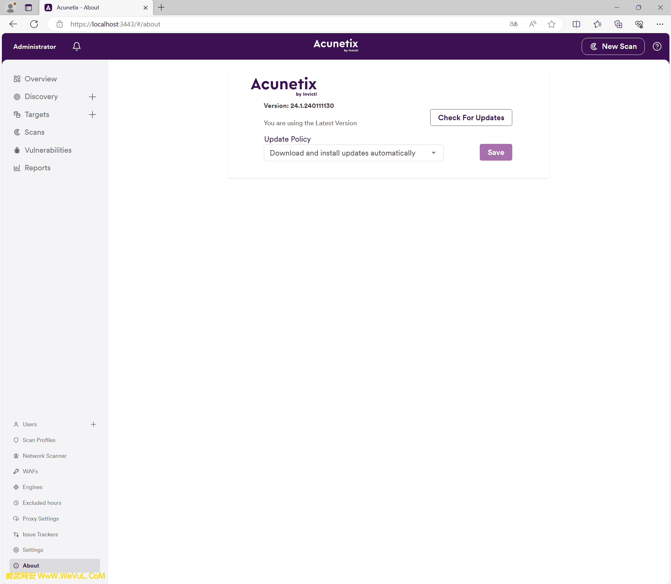
Task: Click the Administrator account label
Action: point(35,47)
